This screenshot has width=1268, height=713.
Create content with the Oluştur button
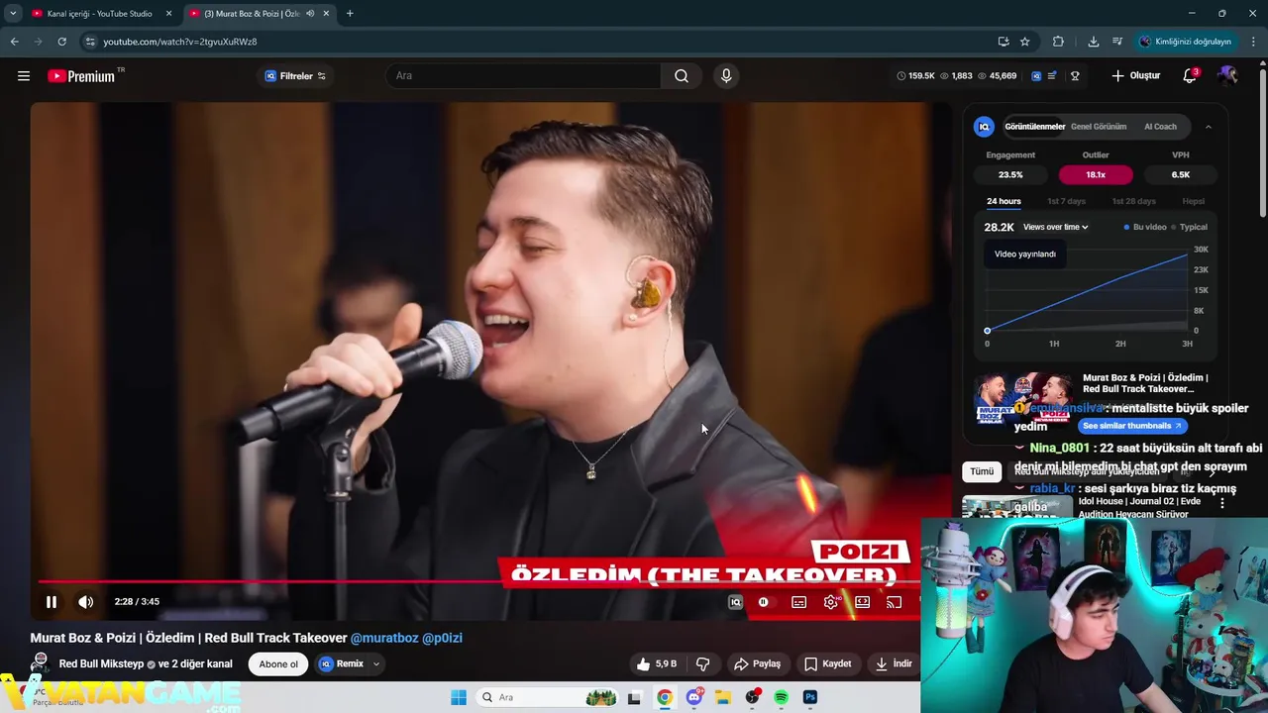1135,76
